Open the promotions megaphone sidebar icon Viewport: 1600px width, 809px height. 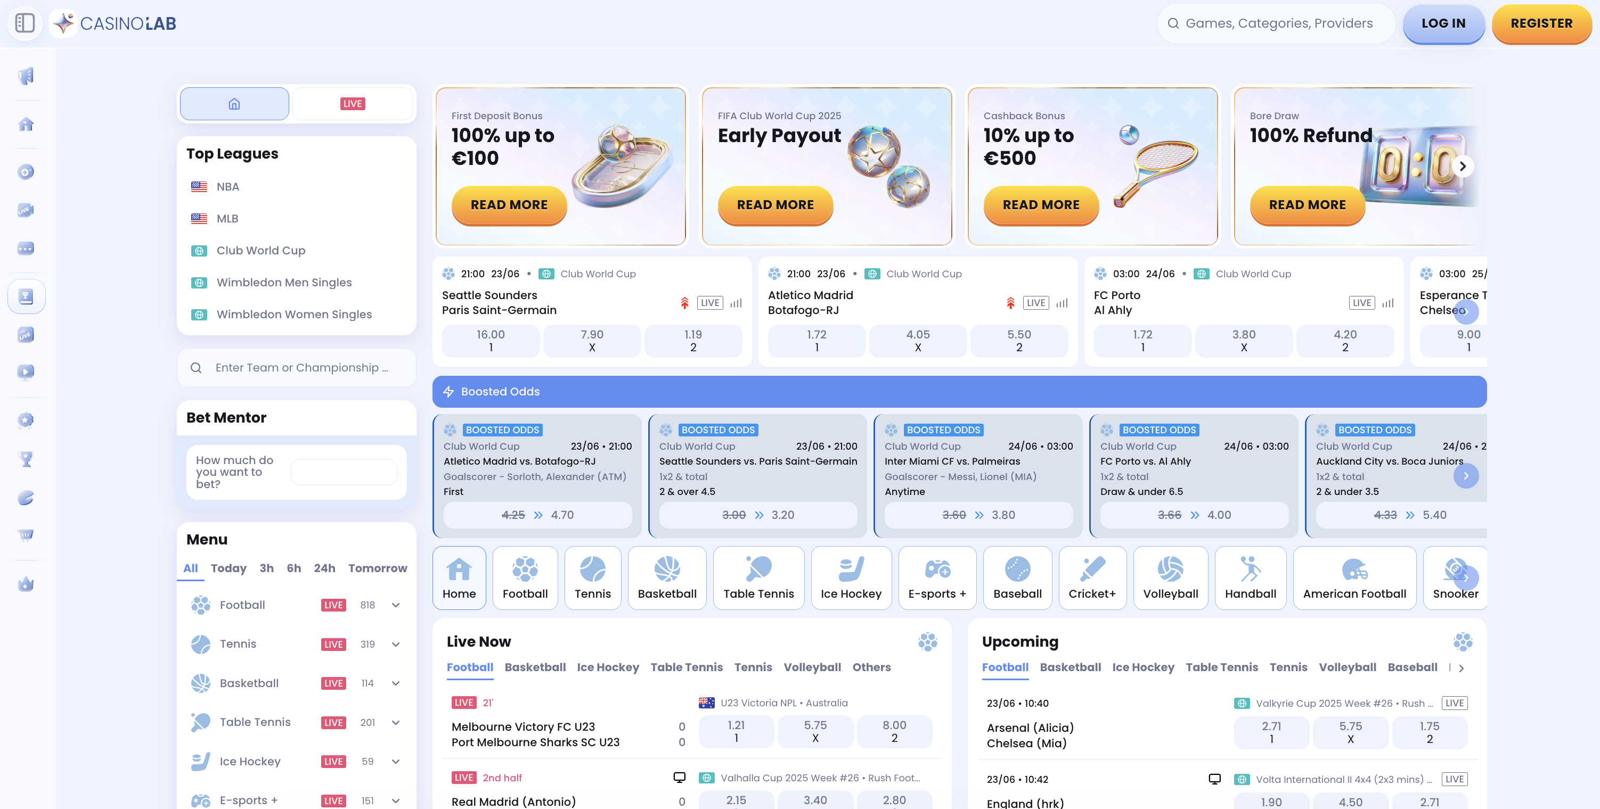[x=26, y=76]
